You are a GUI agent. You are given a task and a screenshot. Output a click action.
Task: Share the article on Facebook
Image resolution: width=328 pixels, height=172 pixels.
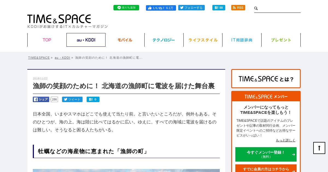[41, 99]
